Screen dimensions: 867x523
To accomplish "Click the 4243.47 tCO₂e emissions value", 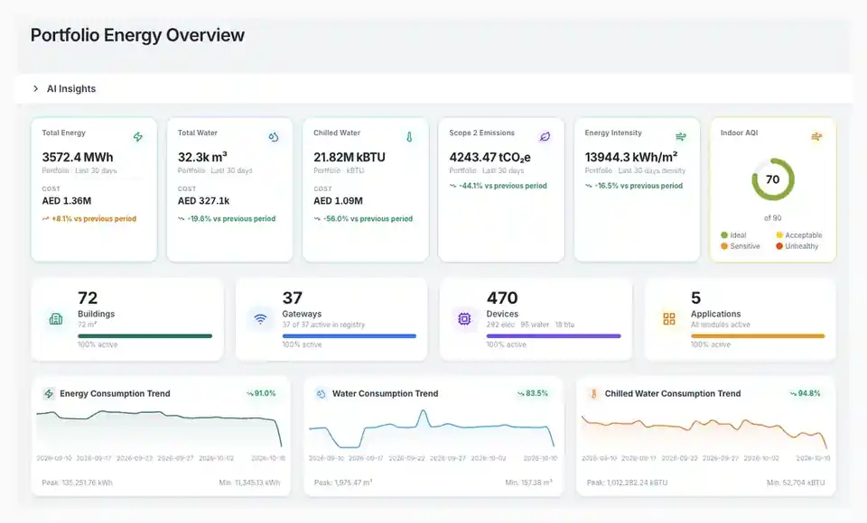I will pyautogui.click(x=489, y=158).
